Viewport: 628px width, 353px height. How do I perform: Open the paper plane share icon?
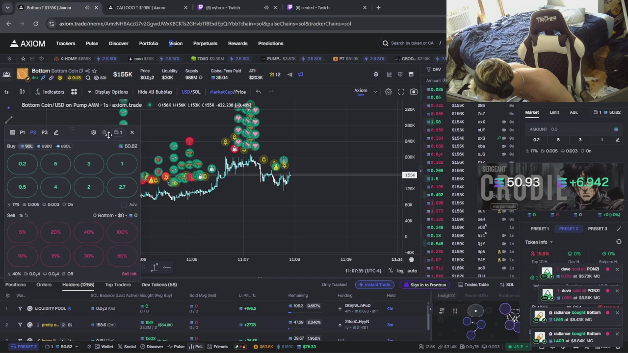pos(290,75)
